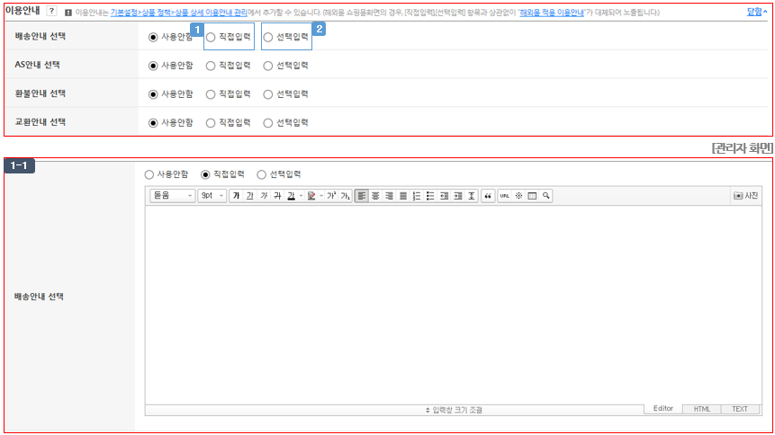Select 사용안함 for 배송안내 선택
Screen dimensions: 775x435
(153, 37)
